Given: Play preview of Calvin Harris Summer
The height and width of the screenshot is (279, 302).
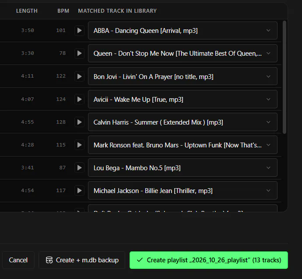Looking at the screenshot, I should (x=79, y=122).
